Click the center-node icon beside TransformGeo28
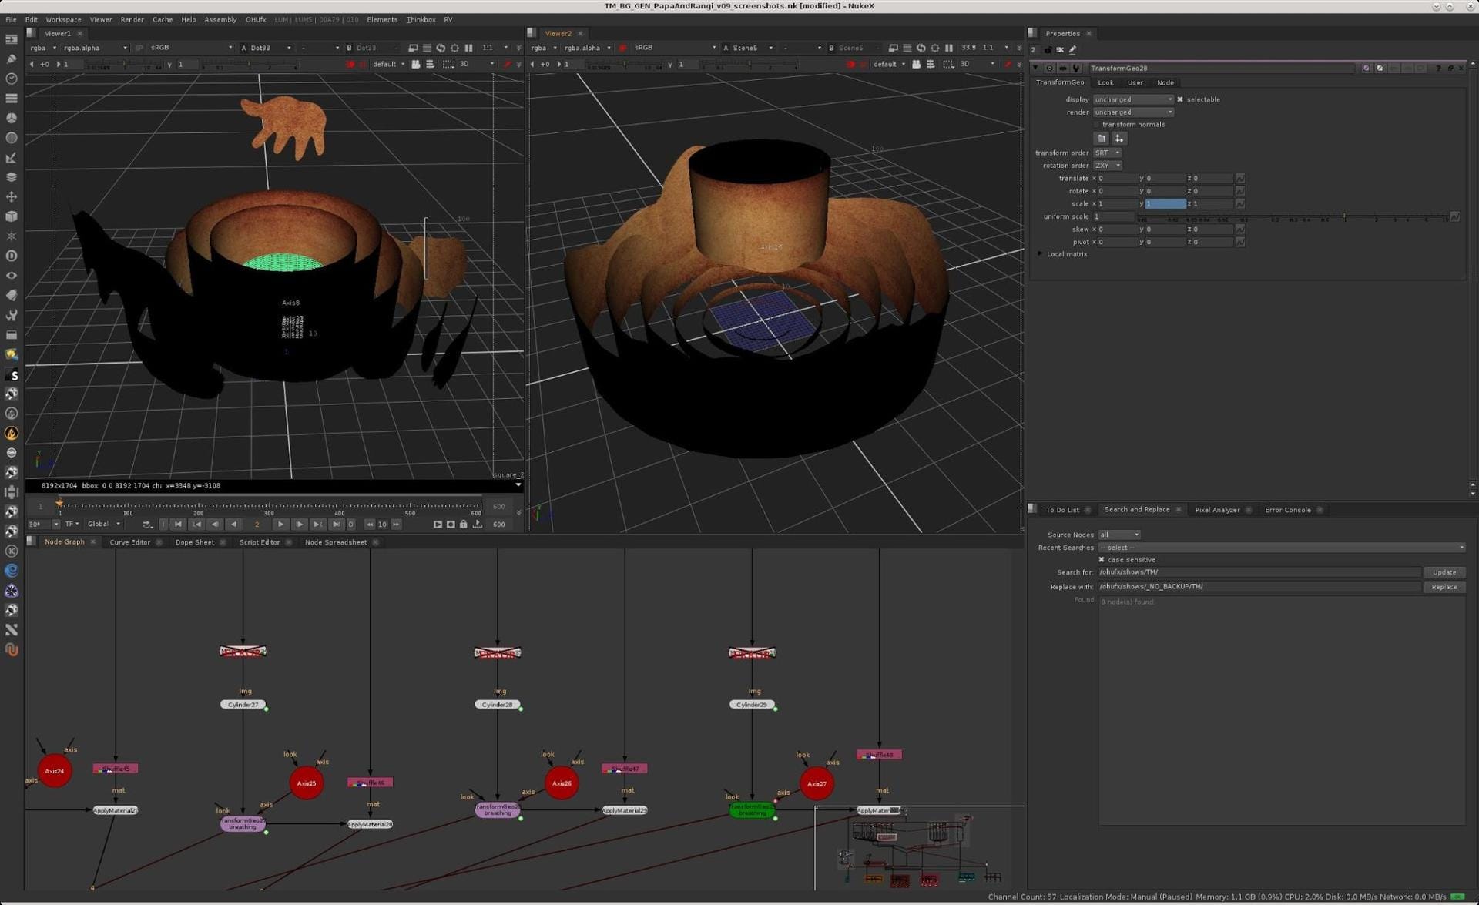Viewport: 1479px width, 905px height. [x=1049, y=68]
